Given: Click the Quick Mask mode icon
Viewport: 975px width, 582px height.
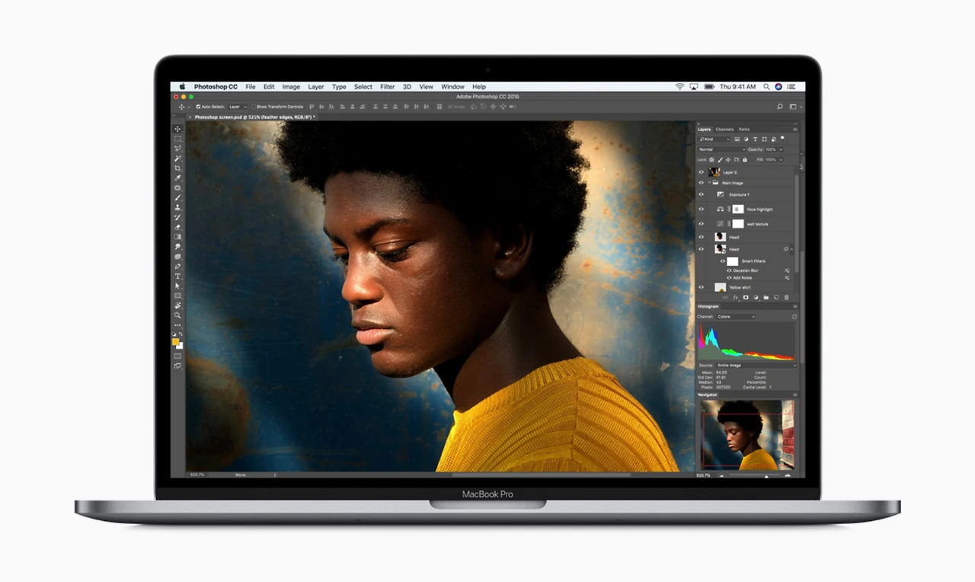Looking at the screenshot, I should [177, 356].
